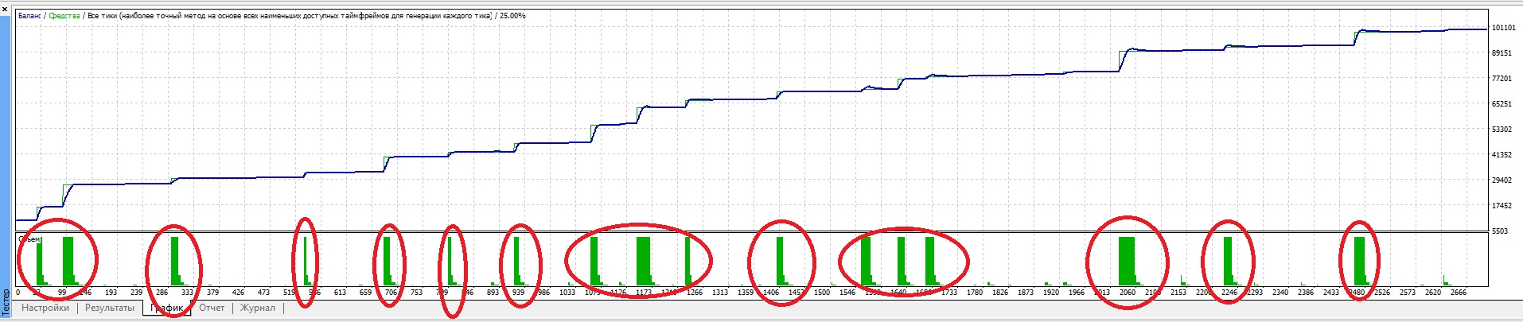Click trade number 193 on the horizontal axis
This screenshot has width=1523, height=322.
point(111,293)
